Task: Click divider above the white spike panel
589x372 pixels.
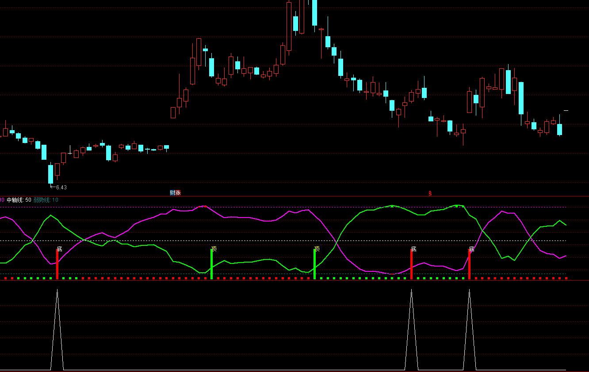Action: pyautogui.click(x=294, y=280)
